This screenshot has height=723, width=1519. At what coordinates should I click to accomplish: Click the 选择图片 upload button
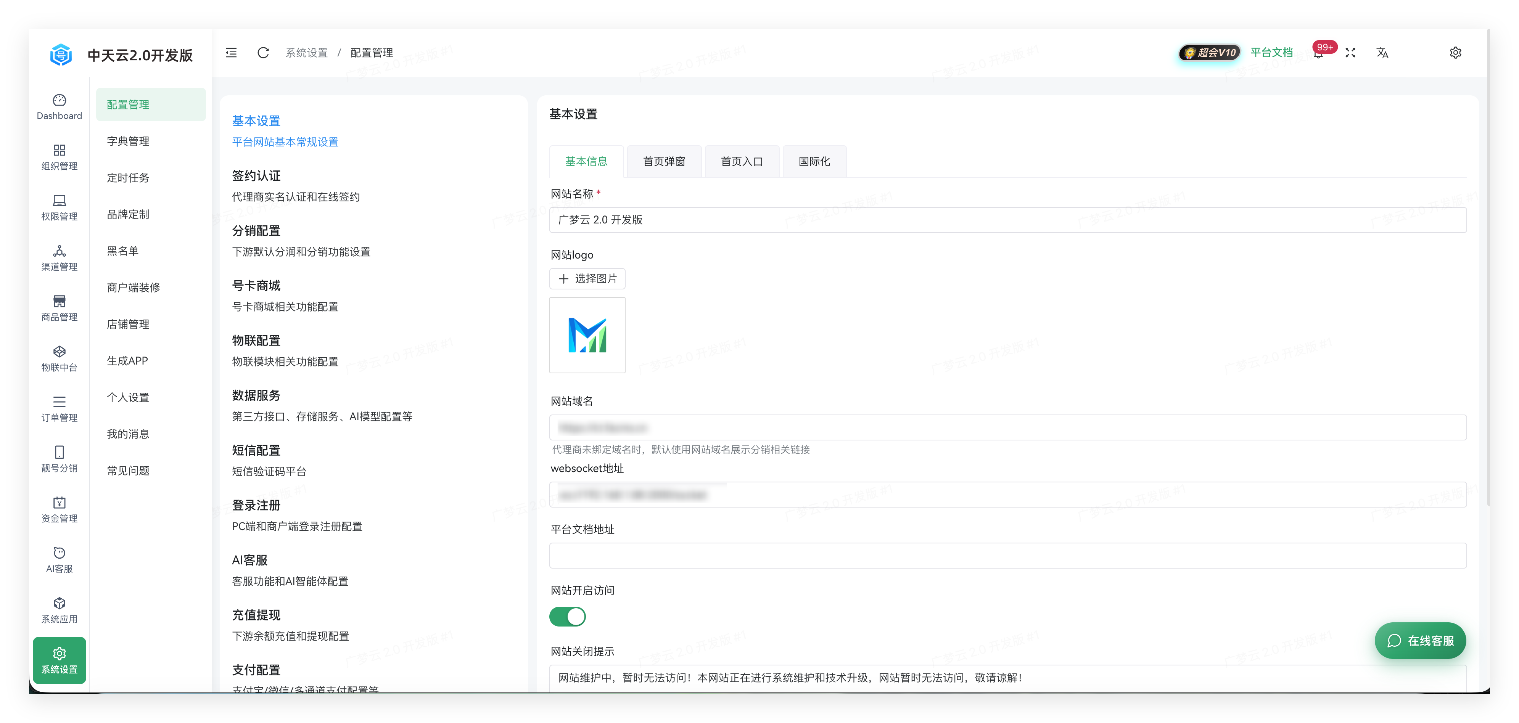click(x=587, y=278)
